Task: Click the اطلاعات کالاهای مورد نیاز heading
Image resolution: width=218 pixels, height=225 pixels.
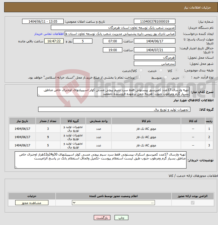Action: [193, 100]
